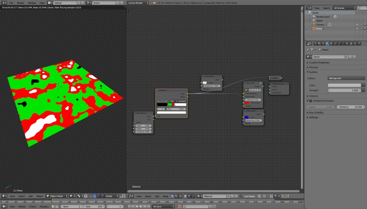
Task: Click the X unlink button next to World
Action: [x=354, y=57]
